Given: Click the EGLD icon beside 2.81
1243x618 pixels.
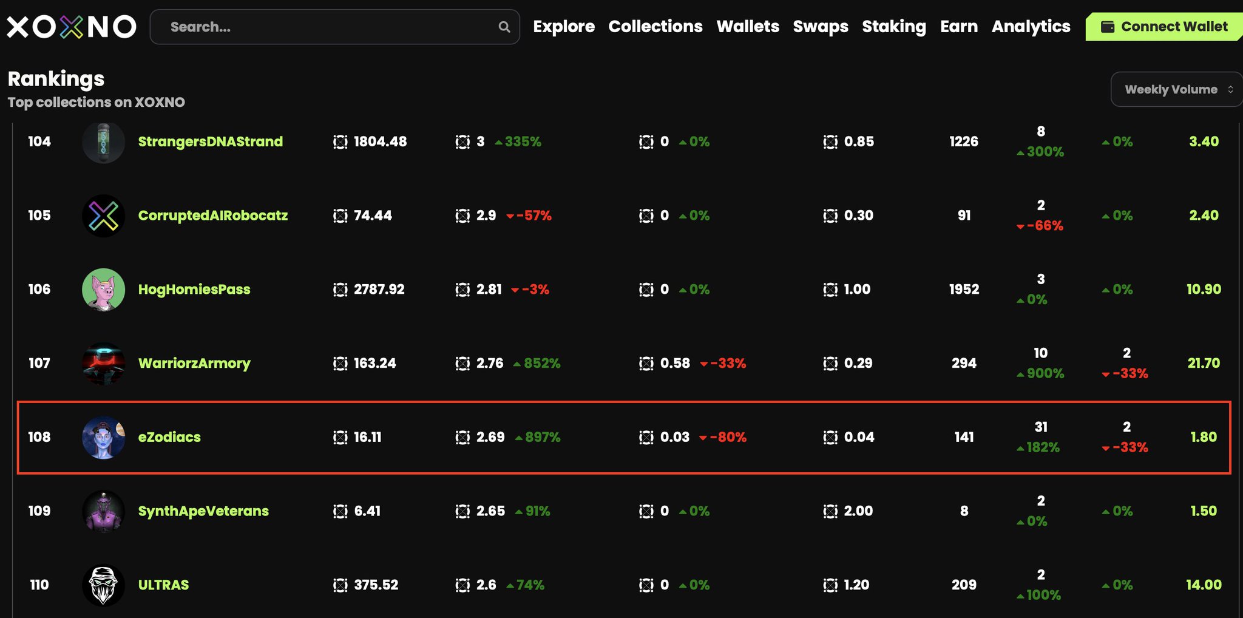Looking at the screenshot, I should pyautogui.click(x=462, y=290).
